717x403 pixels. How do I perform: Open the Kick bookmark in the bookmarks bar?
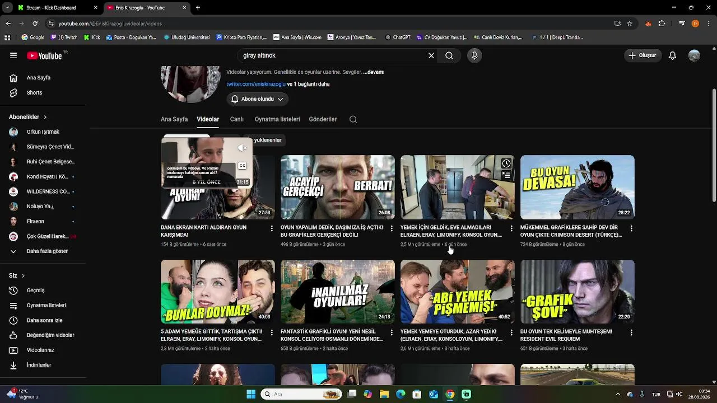click(x=92, y=38)
